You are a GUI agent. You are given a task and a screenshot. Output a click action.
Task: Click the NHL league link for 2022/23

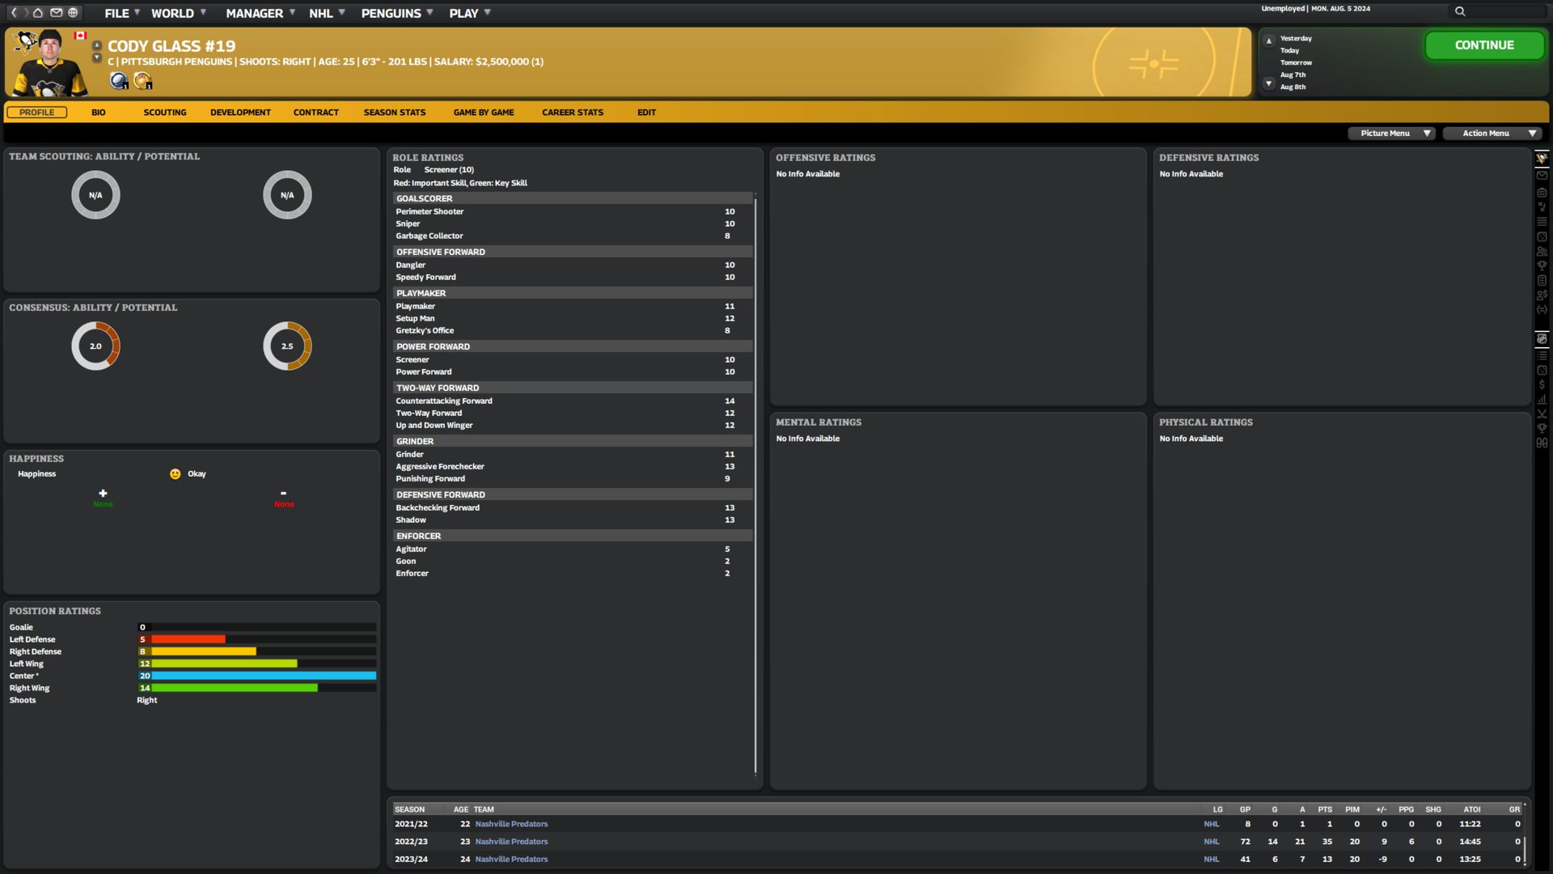[1211, 842]
